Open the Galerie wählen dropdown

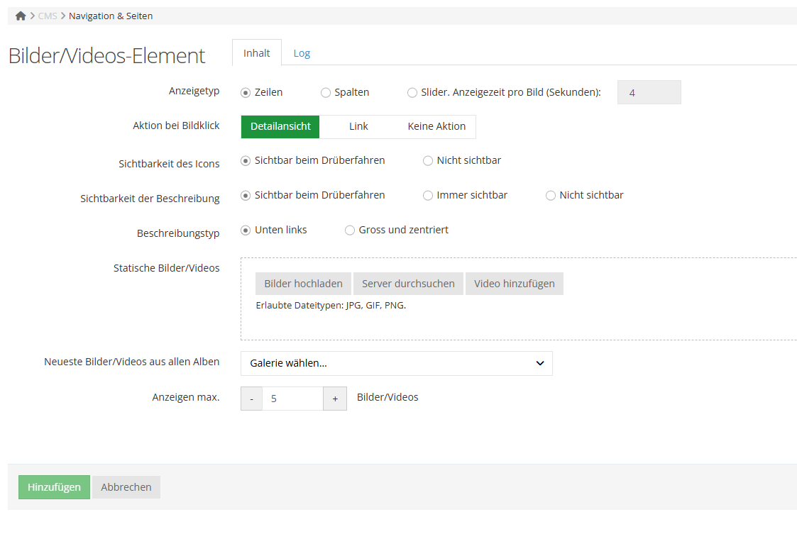(x=397, y=363)
